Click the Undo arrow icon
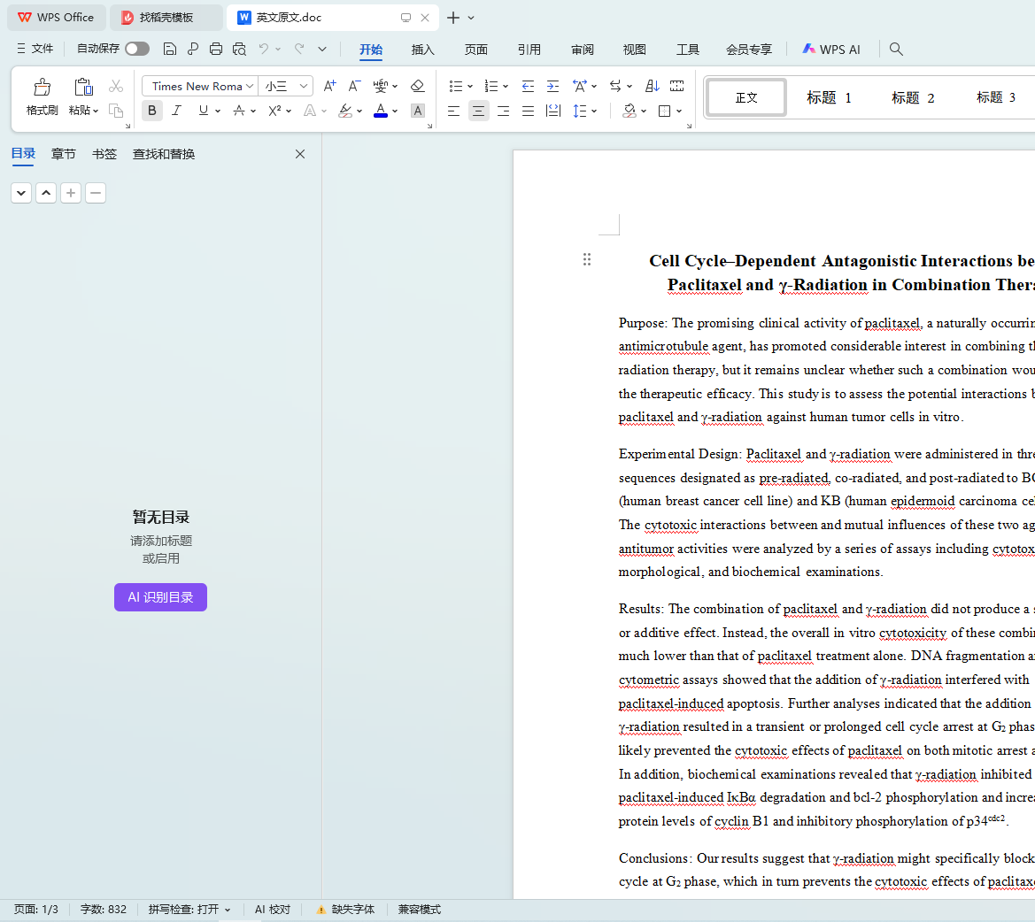1035x922 pixels. (x=263, y=49)
